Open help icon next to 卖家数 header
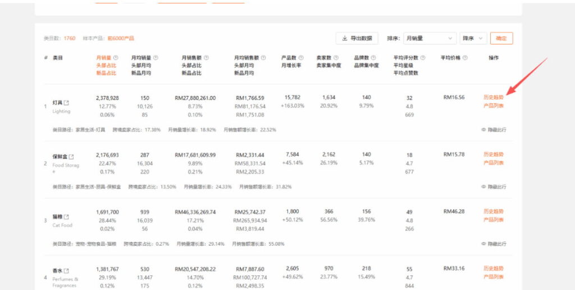The height and width of the screenshot is (290, 575). (336, 58)
